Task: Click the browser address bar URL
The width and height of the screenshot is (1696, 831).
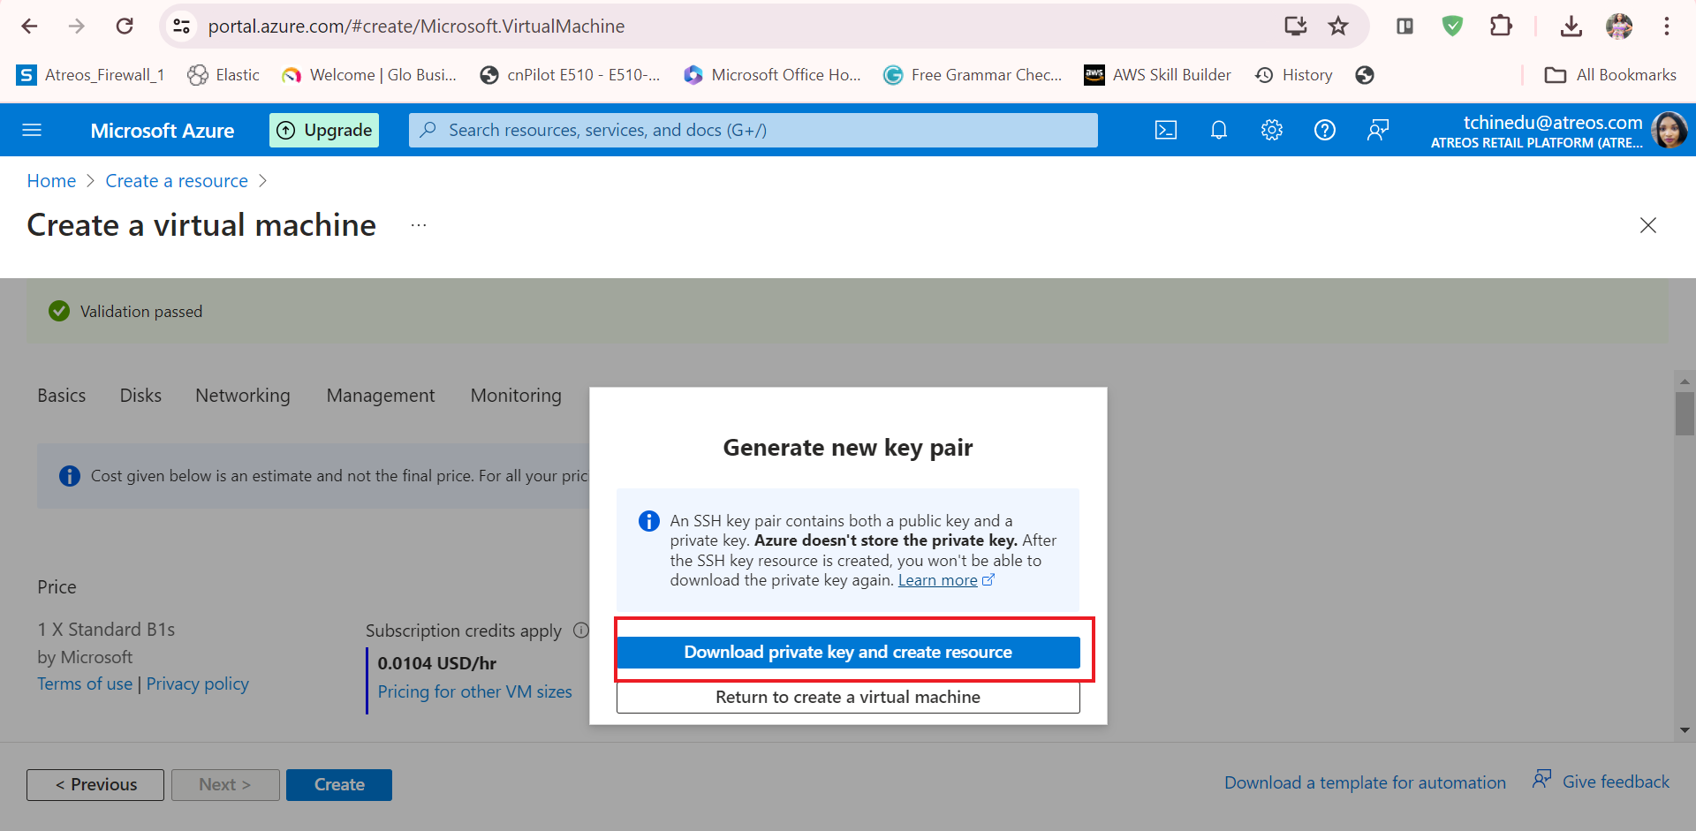Action: point(416,26)
